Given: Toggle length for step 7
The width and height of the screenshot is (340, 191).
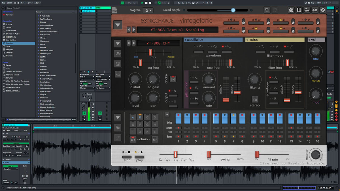Looking at the screenshot, I should pyautogui.click(x=233, y=136).
